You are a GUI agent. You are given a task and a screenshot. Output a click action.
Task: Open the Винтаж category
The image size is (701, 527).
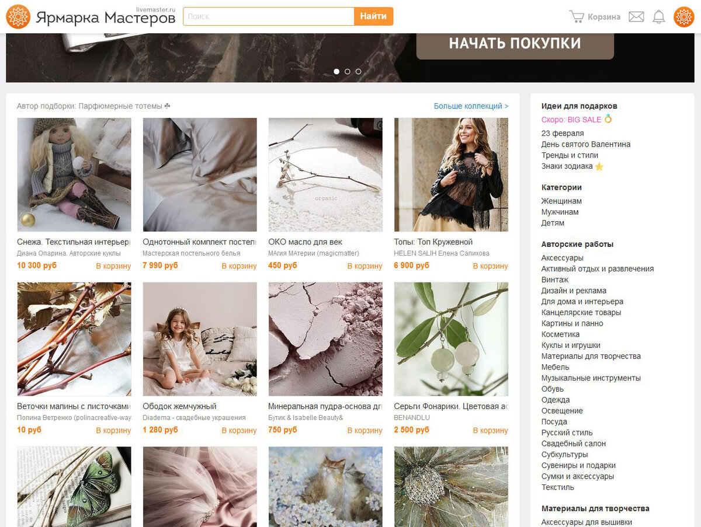pyautogui.click(x=555, y=280)
